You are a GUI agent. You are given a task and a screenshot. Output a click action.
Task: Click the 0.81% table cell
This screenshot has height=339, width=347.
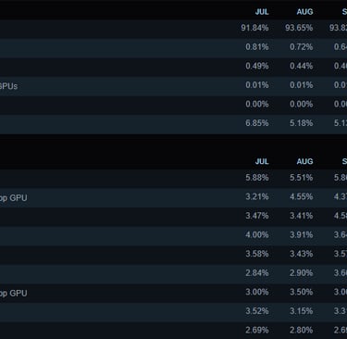point(257,47)
